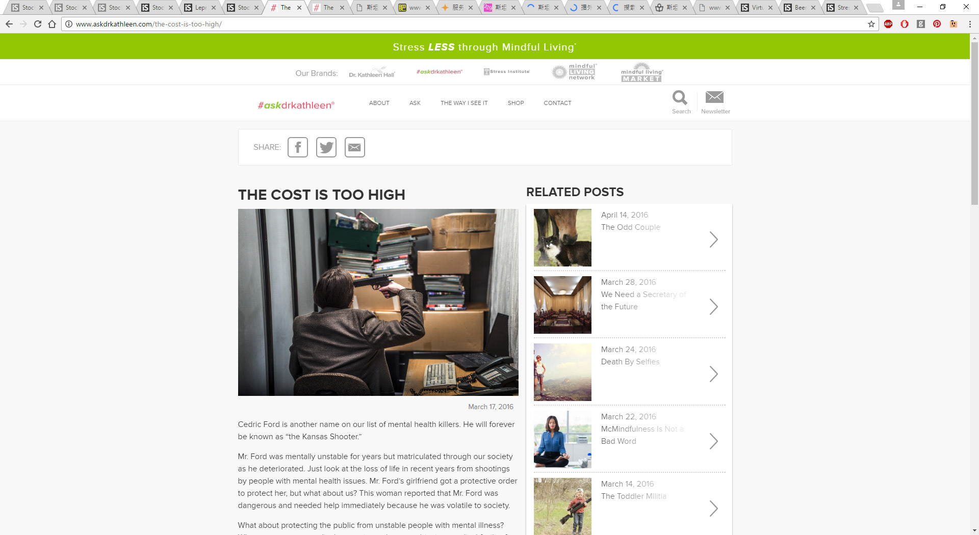The height and width of the screenshot is (535, 979).
Task: Share the article via Twitter icon
Action: [326, 147]
